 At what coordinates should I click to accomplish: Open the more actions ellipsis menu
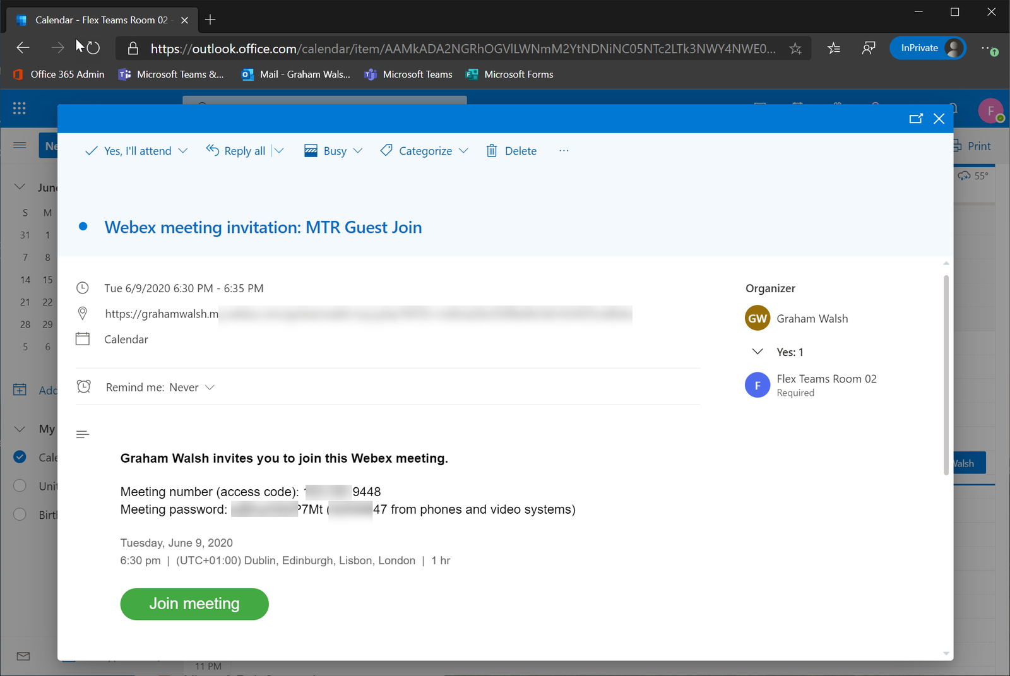tap(564, 150)
